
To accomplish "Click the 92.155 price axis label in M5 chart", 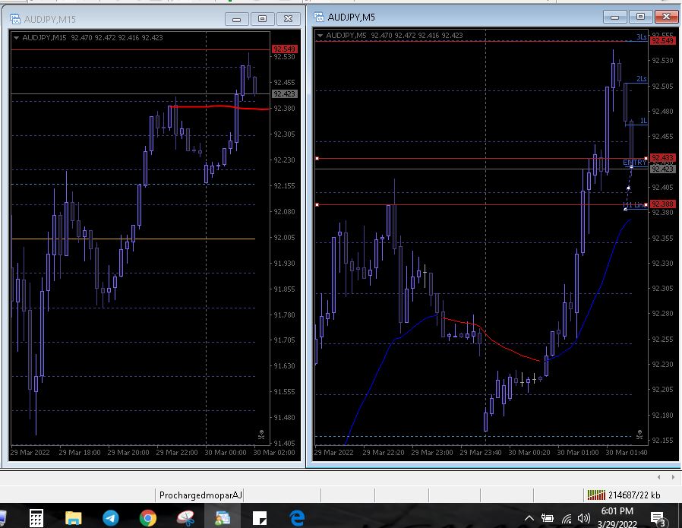I will click(662, 440).
